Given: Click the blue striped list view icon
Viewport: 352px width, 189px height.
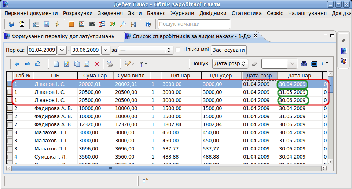Looking at the screenshot, I should point(314,64).
